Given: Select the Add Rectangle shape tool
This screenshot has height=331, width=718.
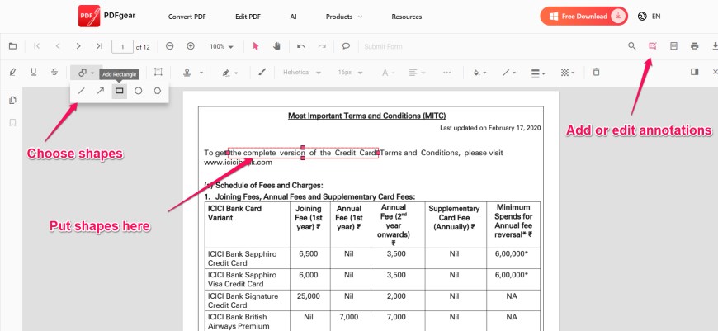Looking at the screenshot, I should pyautogui.click(x=119, y=91).
